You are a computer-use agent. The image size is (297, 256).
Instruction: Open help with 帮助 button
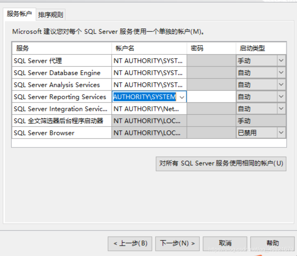273,243
